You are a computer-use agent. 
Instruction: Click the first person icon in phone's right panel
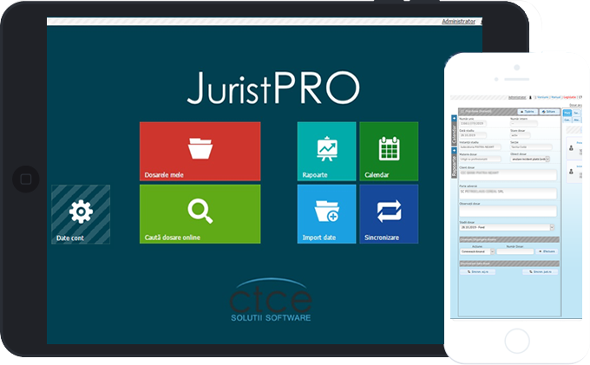click(x=571, y=147)
